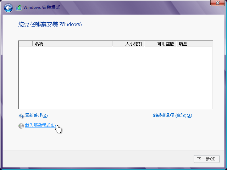Sort by the 可用空間 column header
The image size is (227, 170).
160,44
